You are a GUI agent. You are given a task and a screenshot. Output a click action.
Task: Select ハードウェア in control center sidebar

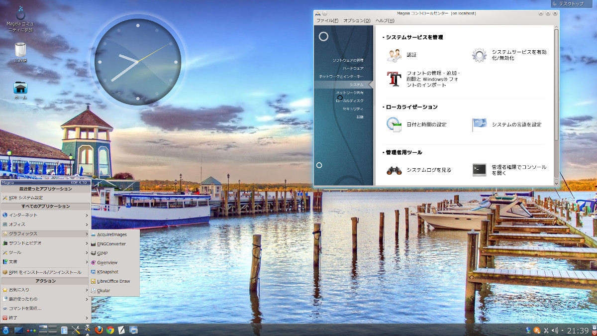353,68
